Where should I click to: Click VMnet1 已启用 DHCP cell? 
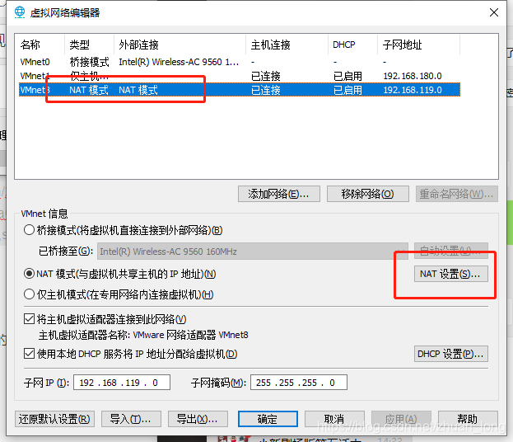[347, 76]
